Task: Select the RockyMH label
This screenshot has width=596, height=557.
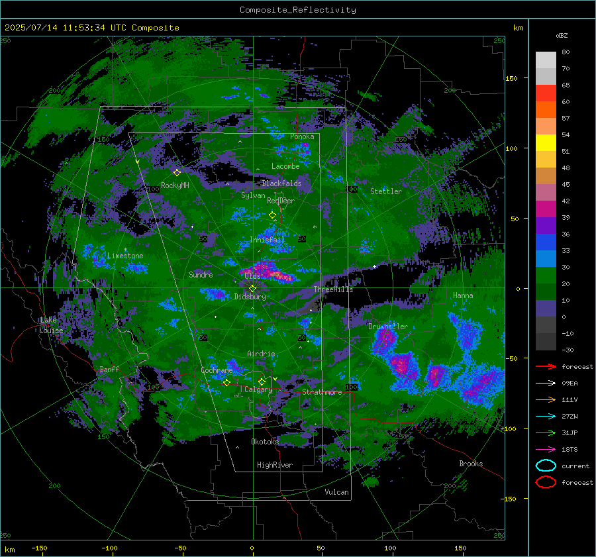Action: pos(175,185)
